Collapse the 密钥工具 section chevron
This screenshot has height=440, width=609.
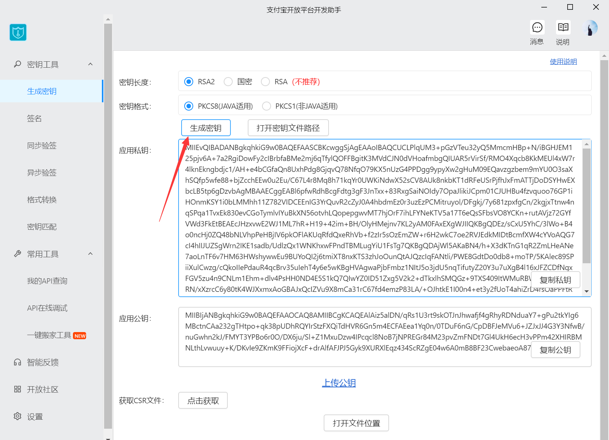pyautogui.click(x=91, y=64)
